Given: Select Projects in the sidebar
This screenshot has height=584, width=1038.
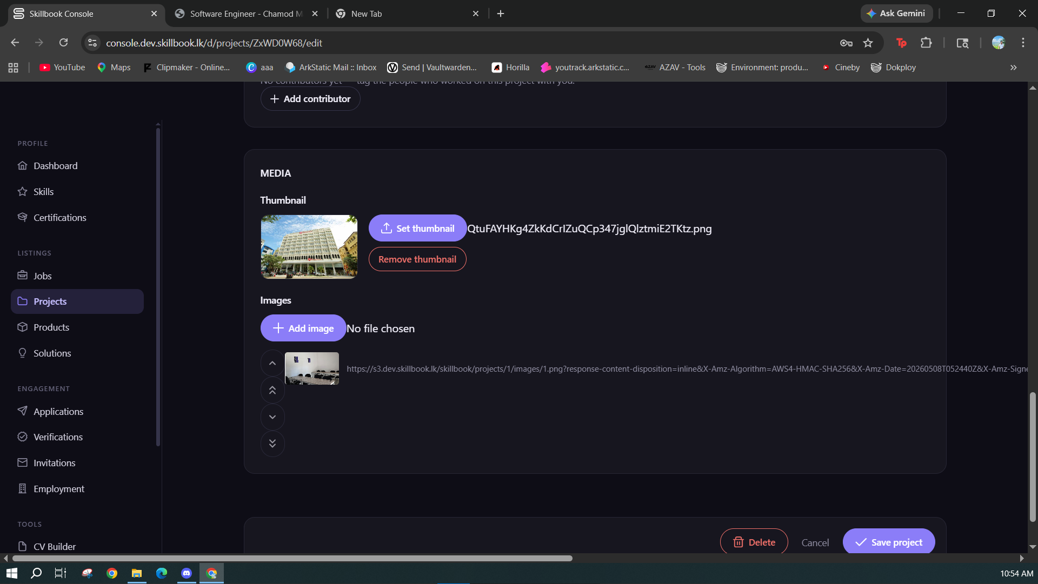Looking at the screenshot, I should point(77,301).
